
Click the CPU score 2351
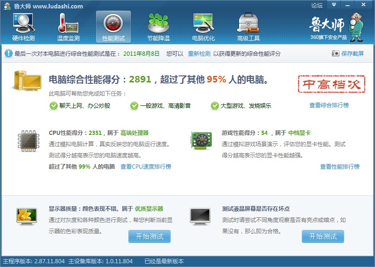click(x=95, y=133)
